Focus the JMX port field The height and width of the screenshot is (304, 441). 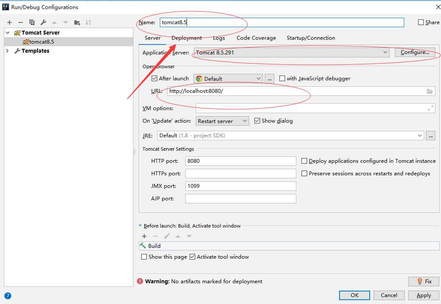point(241,186)
